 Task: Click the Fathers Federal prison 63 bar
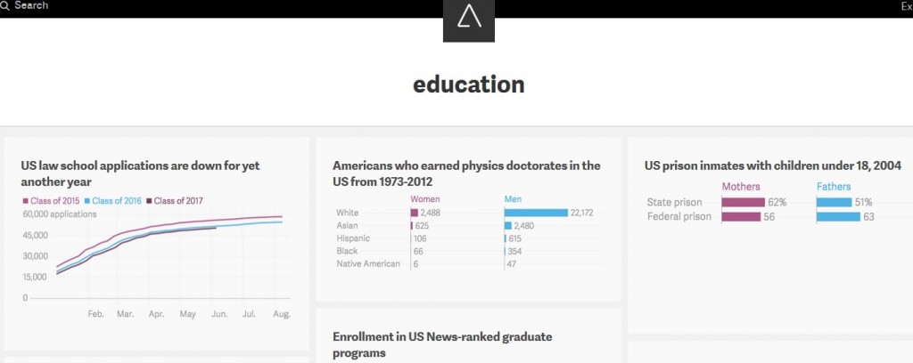[838, 216]
